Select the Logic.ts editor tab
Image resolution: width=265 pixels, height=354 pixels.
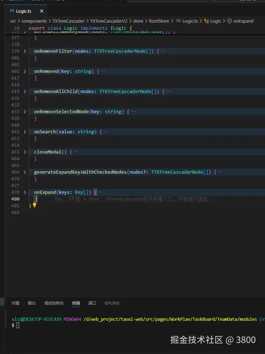coord(25,11)
